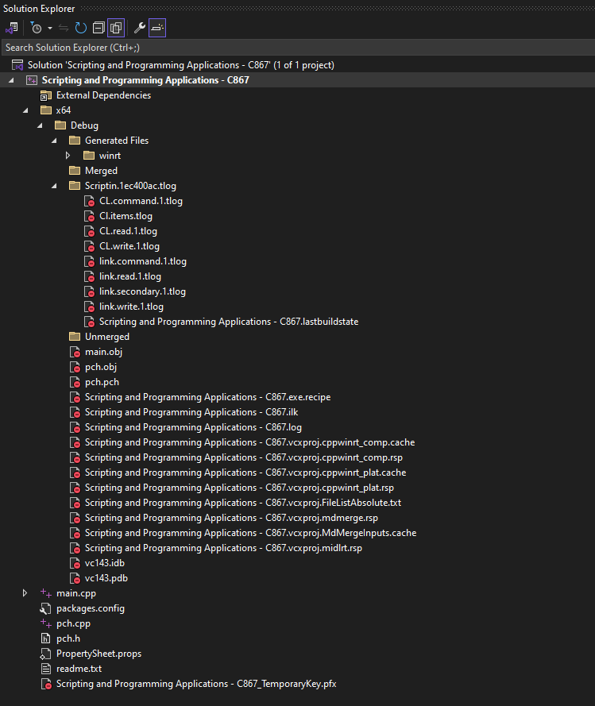
Task: Collapse the Debug folder
Action: [40, 125]
